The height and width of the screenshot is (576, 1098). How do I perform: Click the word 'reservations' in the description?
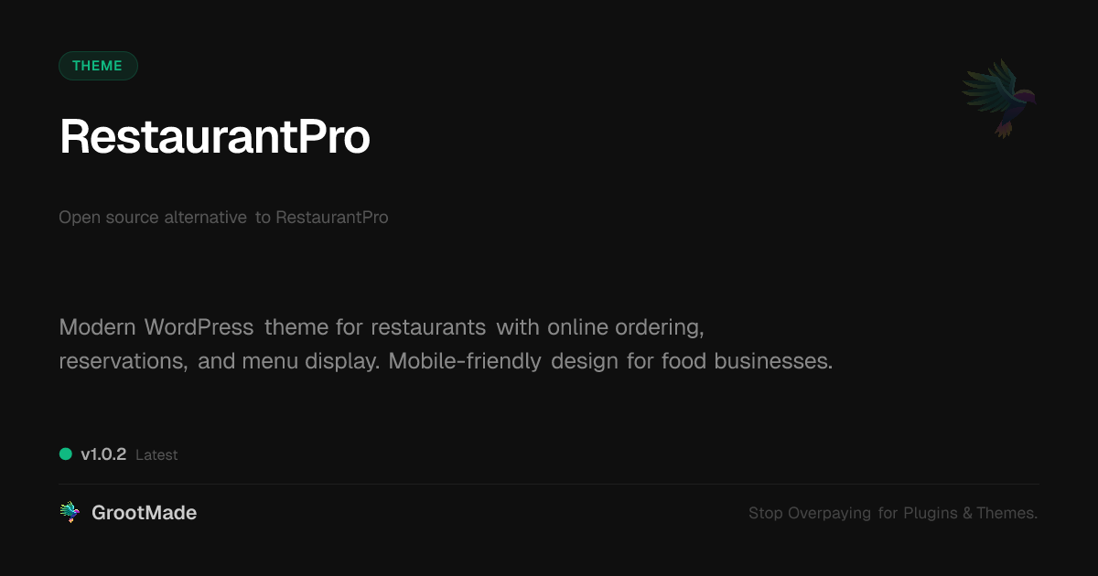tap(122, 361)
